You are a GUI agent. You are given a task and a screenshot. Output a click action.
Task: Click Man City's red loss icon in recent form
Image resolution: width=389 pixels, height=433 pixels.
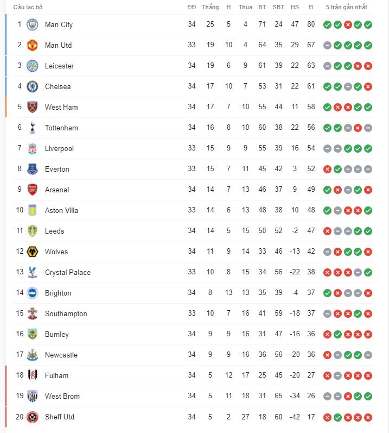(348, 25)
